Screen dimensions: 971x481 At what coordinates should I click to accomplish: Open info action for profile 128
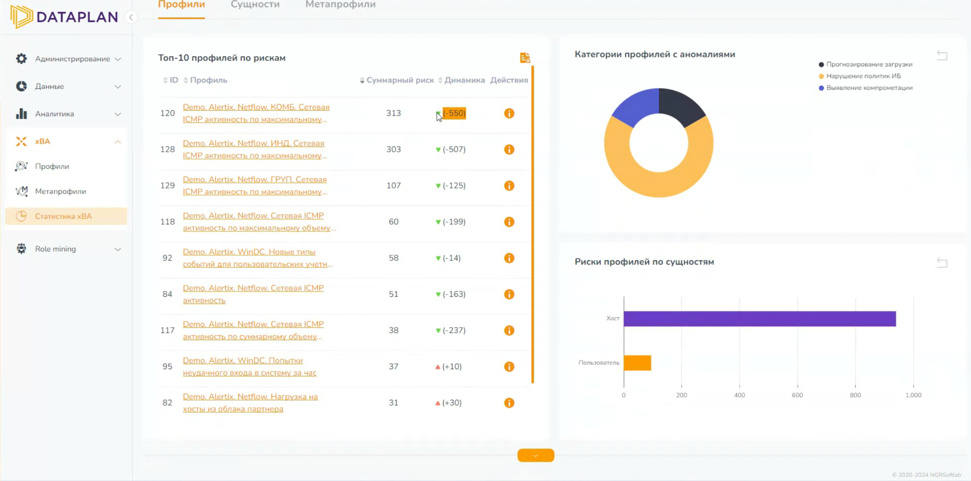coord(509,149)
